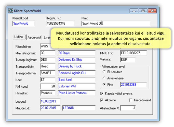Click the KMKR nr. label
This screenshot has height=127, width=174.
(x=106, y=53)
